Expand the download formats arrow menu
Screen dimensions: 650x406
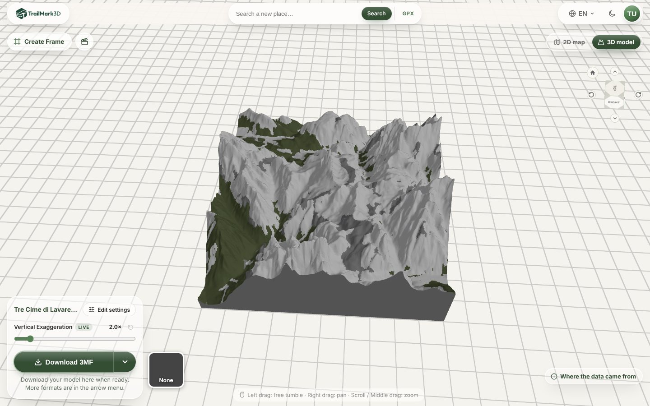pos(125,362)
